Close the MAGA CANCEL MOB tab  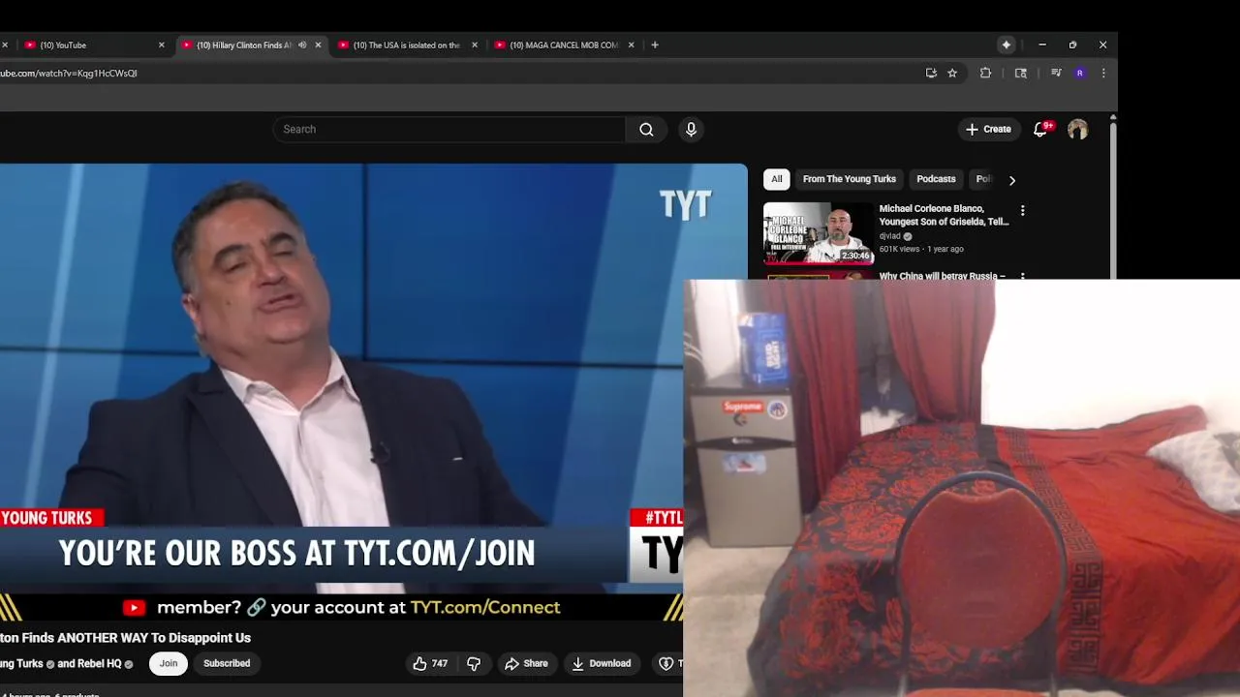point(632,45)
